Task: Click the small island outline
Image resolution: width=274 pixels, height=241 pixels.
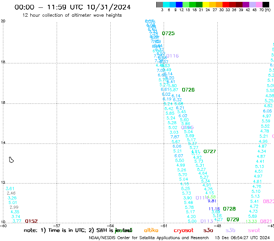Action: pyautogui.click(x=11, y=160)
